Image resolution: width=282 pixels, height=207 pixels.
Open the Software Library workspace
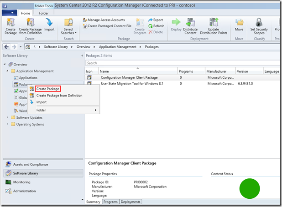(43, 173)
